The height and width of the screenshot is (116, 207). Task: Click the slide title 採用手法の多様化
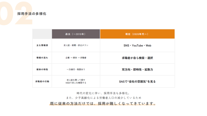pyautogui.click(x=32, y=14)
